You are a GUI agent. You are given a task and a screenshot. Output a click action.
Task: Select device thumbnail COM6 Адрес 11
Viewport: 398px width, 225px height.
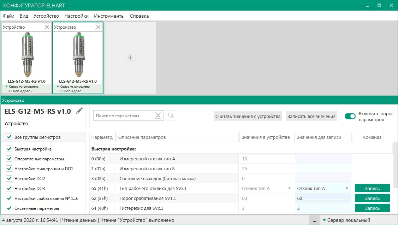[x=78, y=58]
